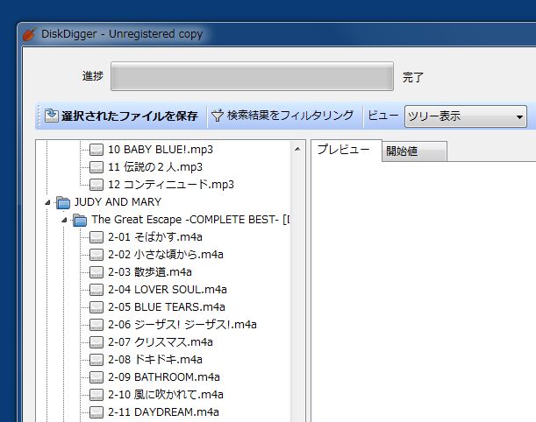Collapse the JUDY AND MARY folder node

[x=47, y=202]
